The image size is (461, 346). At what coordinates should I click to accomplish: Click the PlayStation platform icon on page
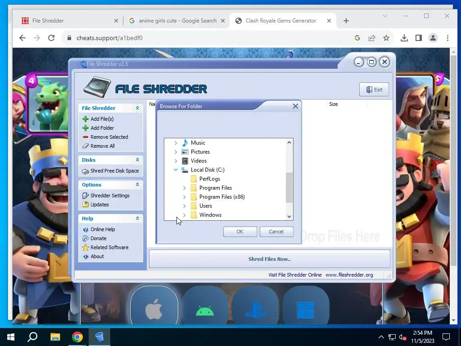pyautogui.click(x=256, y=307)
